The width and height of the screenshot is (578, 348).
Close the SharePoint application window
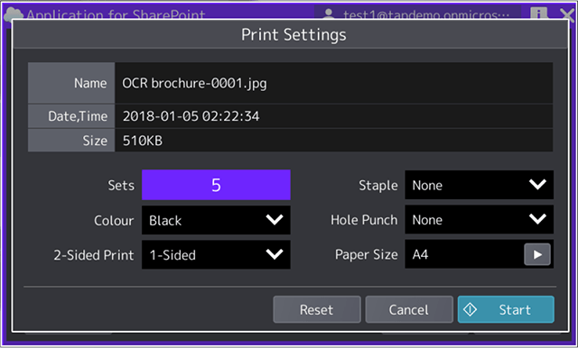click(567, 14)
